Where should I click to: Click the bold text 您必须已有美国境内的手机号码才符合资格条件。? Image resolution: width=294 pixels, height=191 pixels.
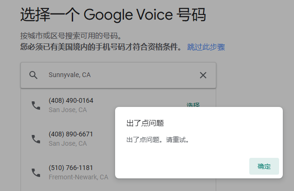[101, 47]
